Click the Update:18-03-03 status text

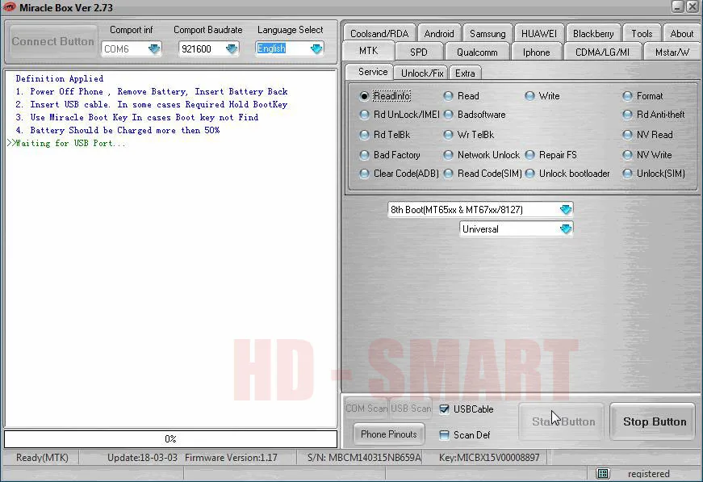(x=142, y=457)
